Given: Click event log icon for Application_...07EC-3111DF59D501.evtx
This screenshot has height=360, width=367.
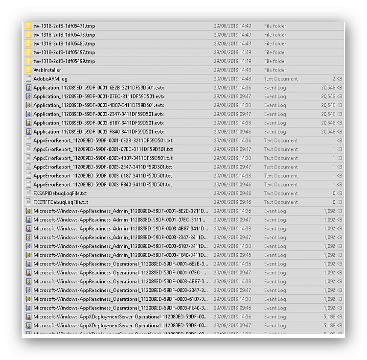Looking at the screenshot, I should point(28,96).
